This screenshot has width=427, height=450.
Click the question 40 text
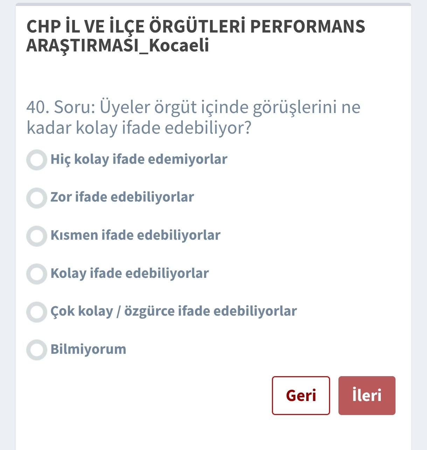click(x=193, y=117)
